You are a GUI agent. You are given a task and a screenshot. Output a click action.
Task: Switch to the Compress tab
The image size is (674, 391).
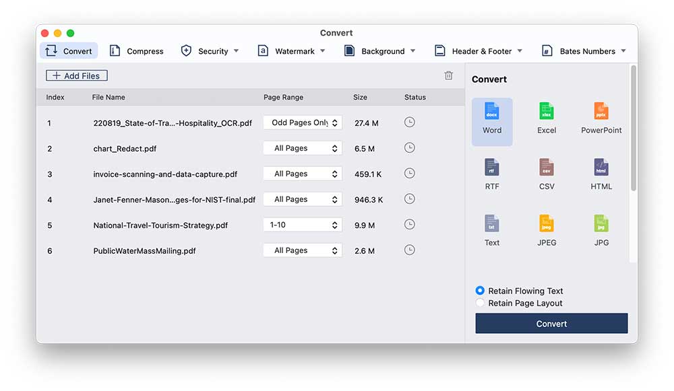tap(137, 51)
